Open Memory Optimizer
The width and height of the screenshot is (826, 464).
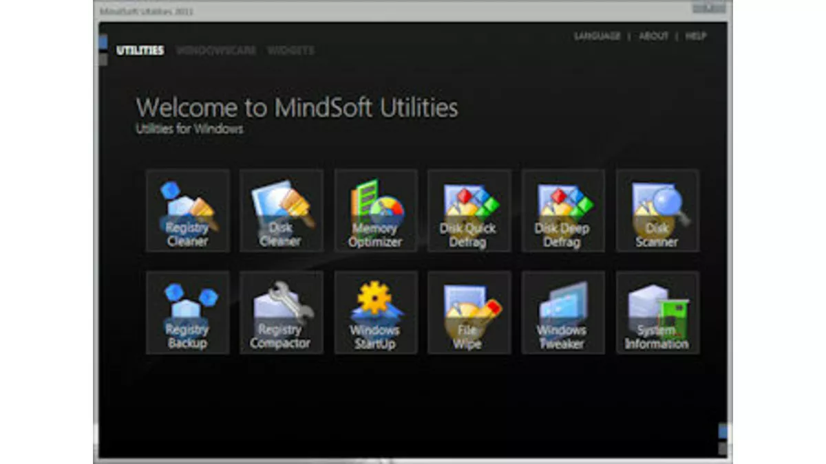pos(375,211)
